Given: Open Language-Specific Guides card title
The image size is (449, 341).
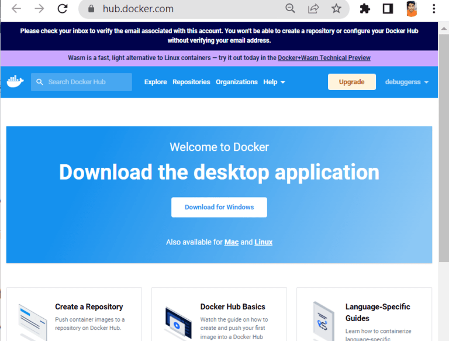Looking at the screenshot, I should click(x=378, y=312).
